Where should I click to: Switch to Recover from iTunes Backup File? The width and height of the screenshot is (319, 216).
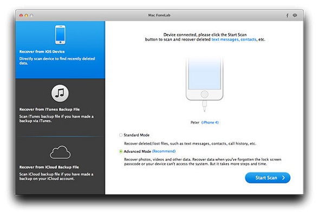pos(60,107)
